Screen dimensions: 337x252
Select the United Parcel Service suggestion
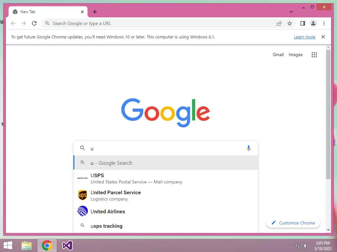pyautogui.click(x=166, y=196)
